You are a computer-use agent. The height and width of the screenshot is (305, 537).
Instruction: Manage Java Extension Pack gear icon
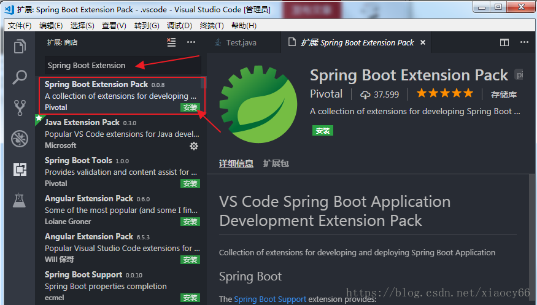194,146
